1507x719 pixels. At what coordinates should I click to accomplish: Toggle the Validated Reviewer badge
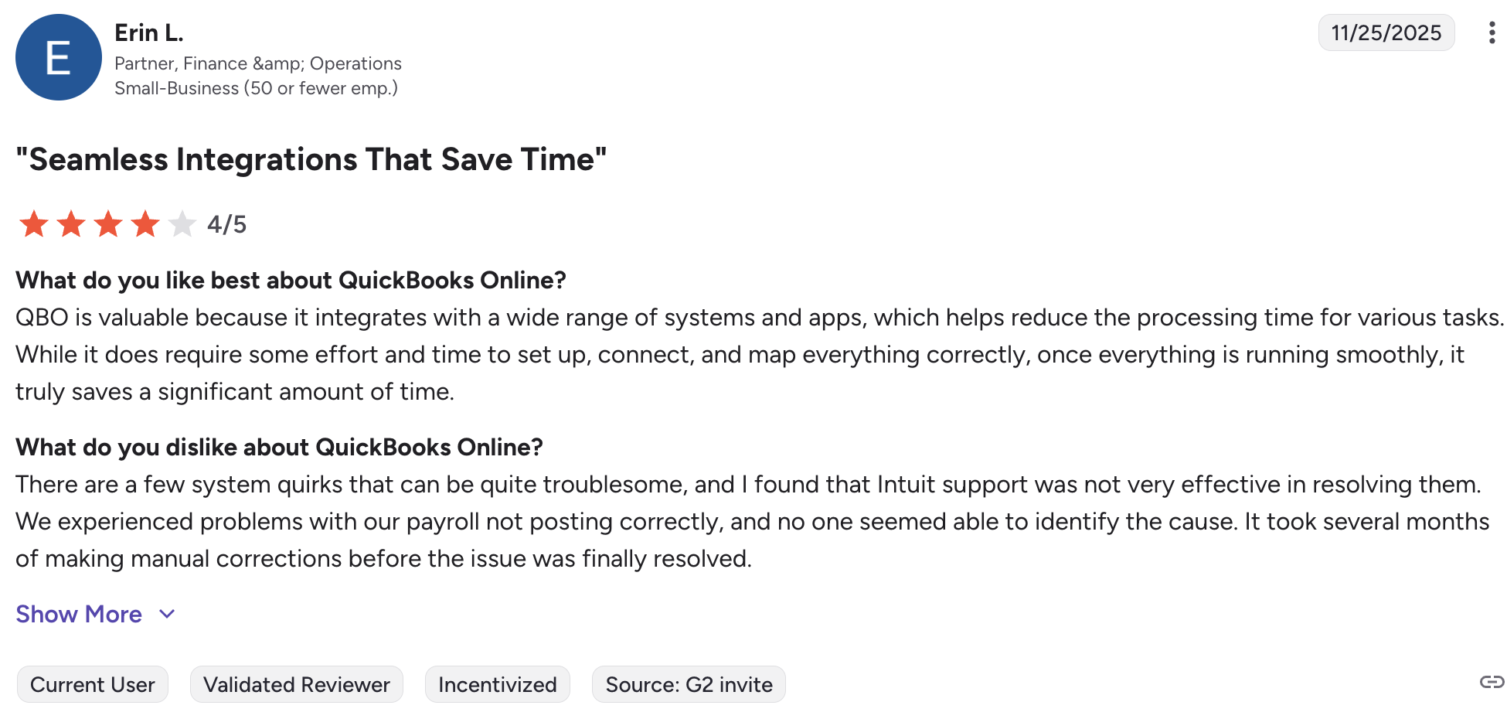click(x=296, y=683)
